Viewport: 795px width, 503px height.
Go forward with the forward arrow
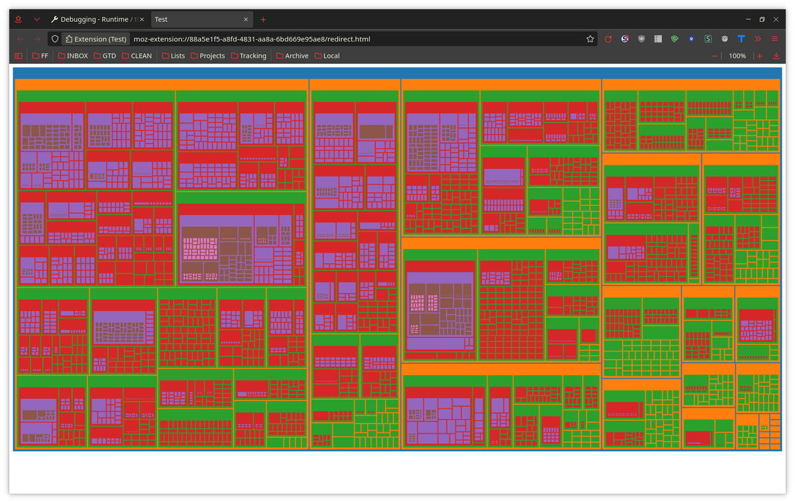coord(37,39)
